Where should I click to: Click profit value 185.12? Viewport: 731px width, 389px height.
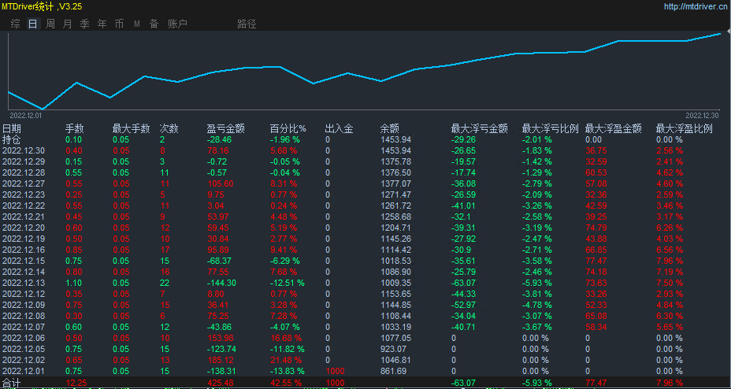220,360
